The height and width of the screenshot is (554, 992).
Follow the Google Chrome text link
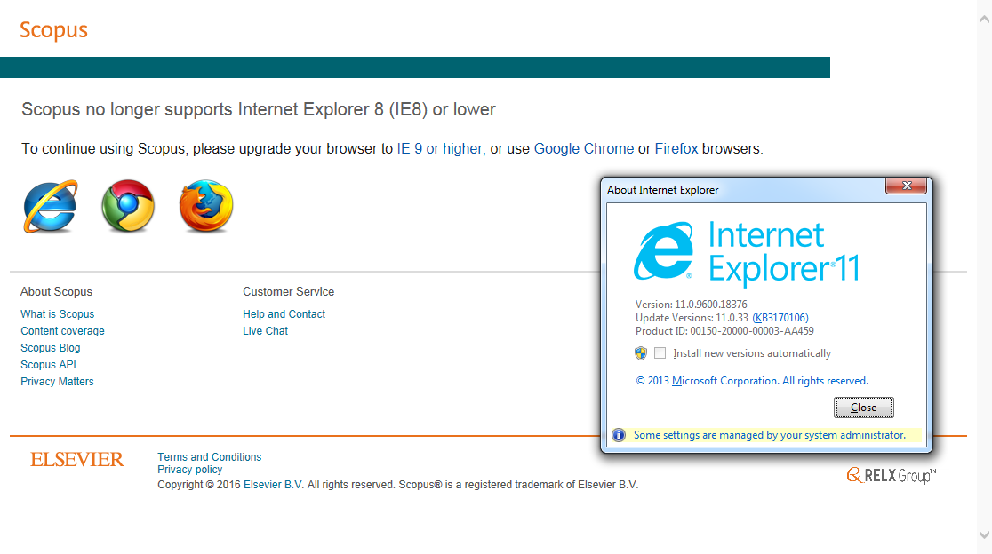(x=584, y=149)
